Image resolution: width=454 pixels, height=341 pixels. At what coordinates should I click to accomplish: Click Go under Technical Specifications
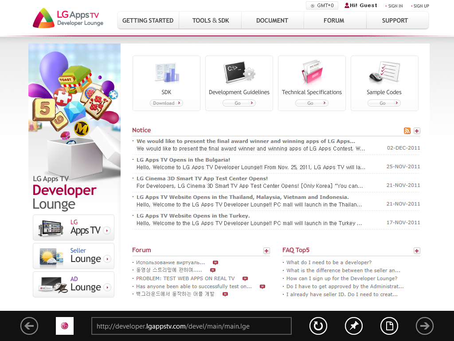tap(312, 103)
